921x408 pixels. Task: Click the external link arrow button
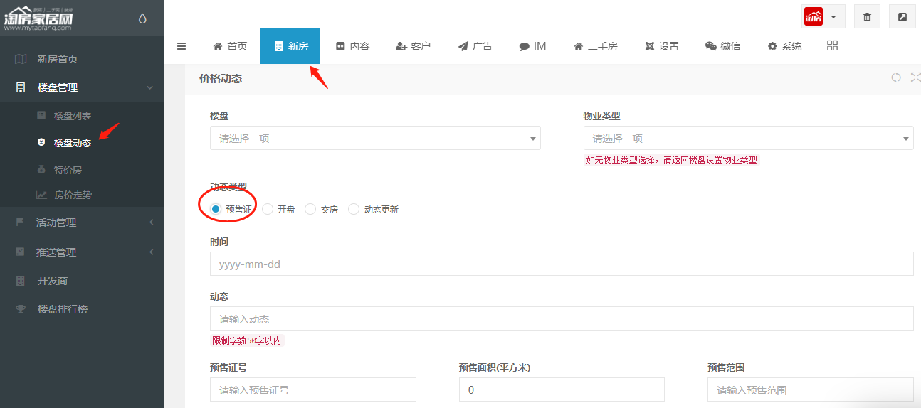(x=902, y=17)
